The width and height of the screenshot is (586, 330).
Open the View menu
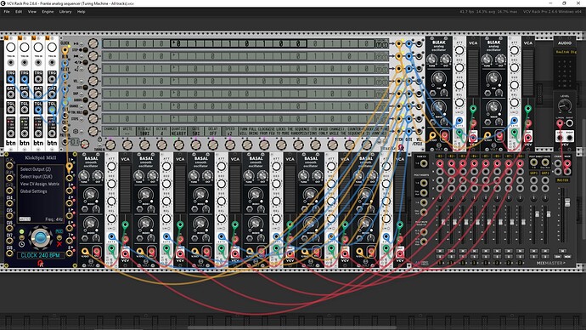click(x=32, y=12)
